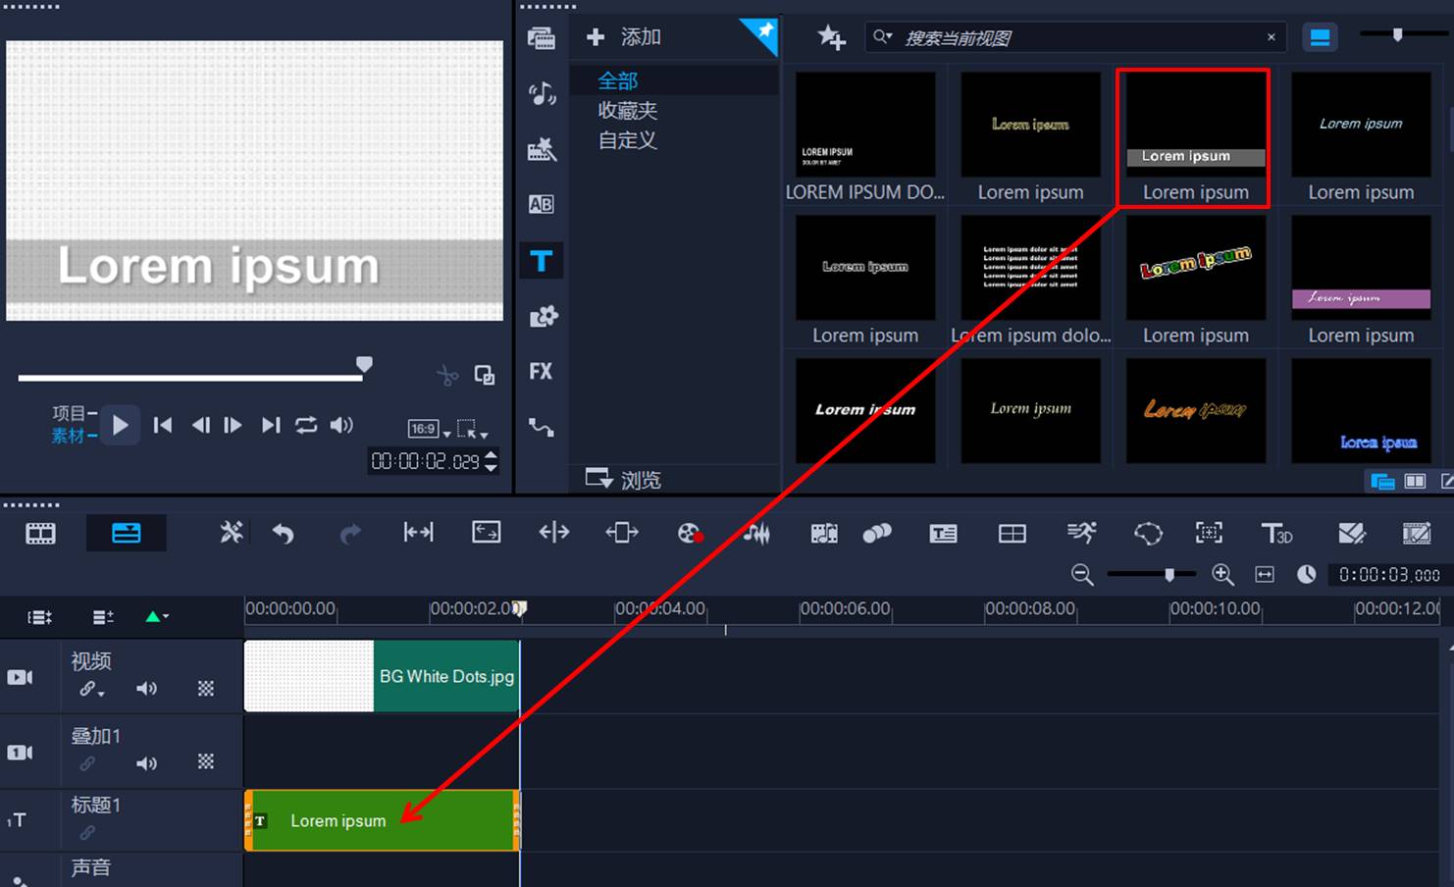Open the sound mixer icon
This screenshot has width=1454, height=887.
pos(756,533)
